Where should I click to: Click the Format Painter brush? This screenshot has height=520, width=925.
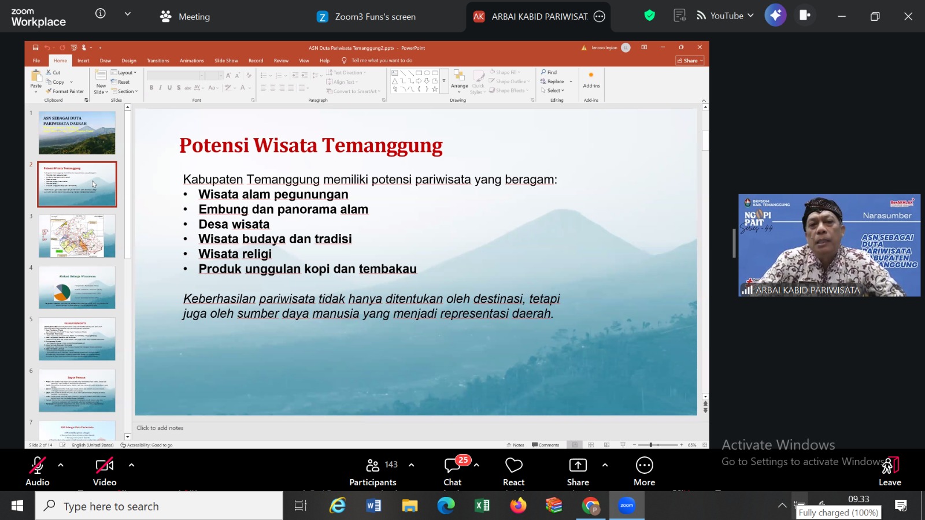(x=49, y=91)
